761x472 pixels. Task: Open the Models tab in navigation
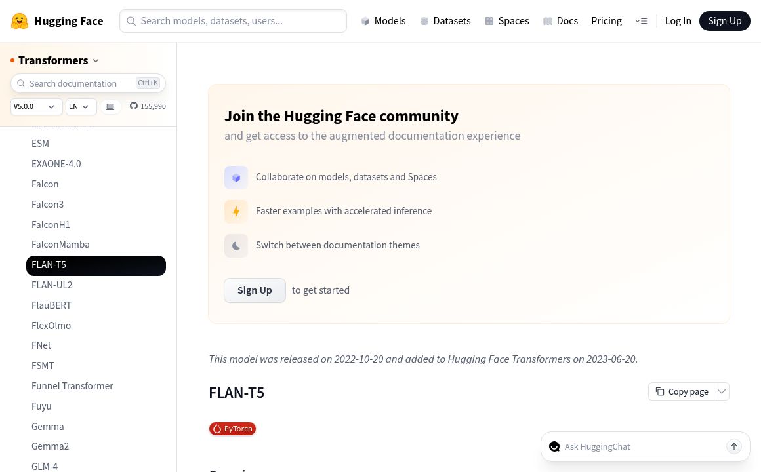tap(383, 21)
